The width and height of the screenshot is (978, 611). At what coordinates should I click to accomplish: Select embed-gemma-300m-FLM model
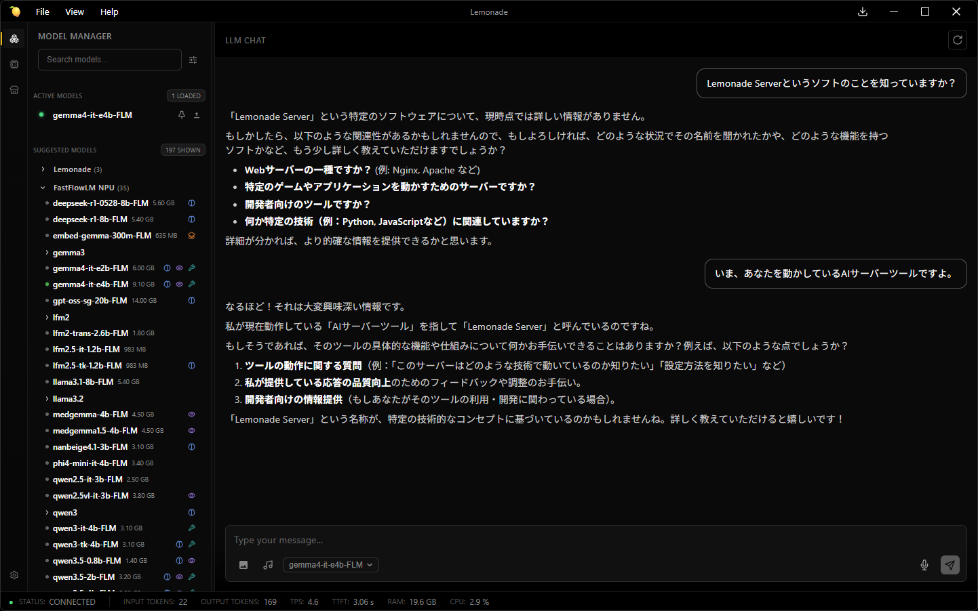tap(102, 236)
